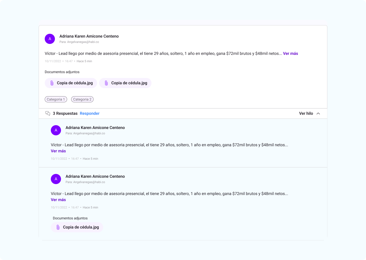Click the Responder link
Viewport: 366px width, 260px height.
(x=89, y=113)
